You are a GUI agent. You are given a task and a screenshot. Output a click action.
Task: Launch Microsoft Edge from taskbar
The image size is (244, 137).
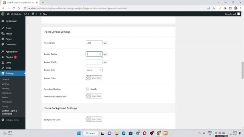pos(124,133)
